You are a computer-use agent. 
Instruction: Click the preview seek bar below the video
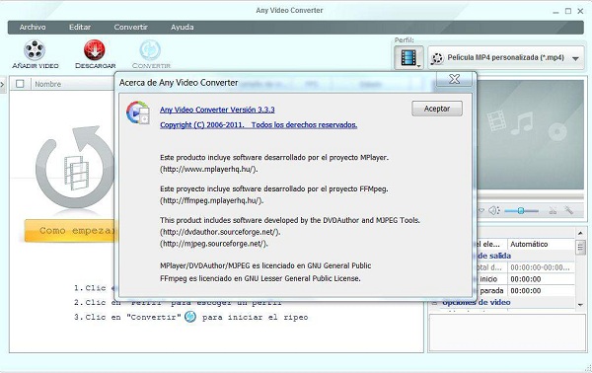coord(531,196)
